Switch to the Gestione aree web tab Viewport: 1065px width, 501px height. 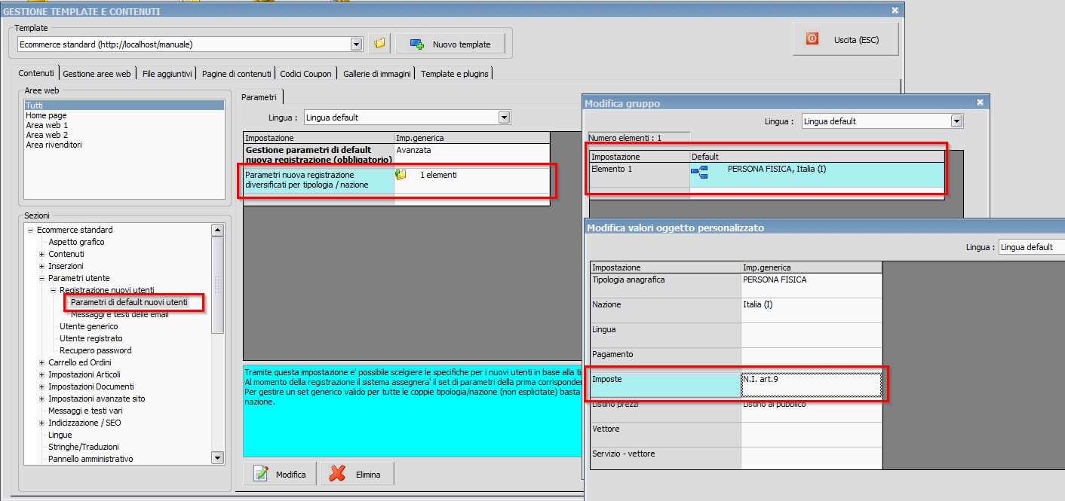coord(97,74)
